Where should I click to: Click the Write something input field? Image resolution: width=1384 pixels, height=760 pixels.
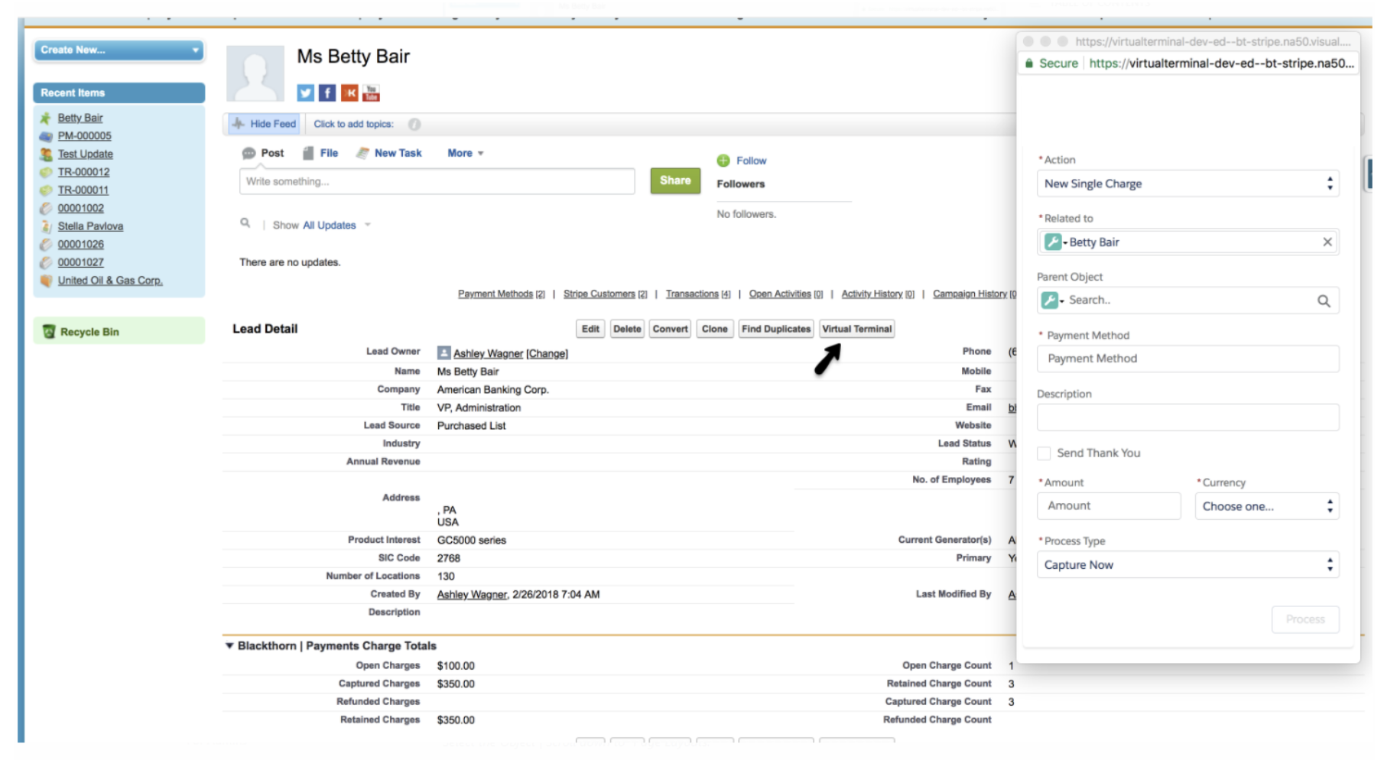437,181
